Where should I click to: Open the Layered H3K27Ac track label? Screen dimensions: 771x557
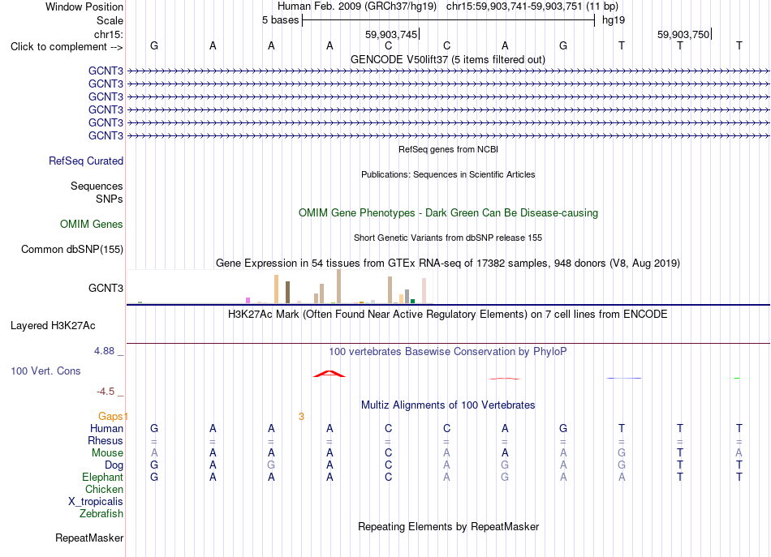(x=53, y=326)
